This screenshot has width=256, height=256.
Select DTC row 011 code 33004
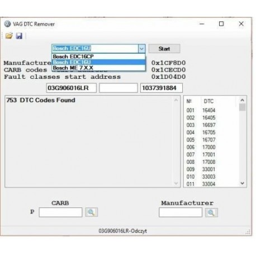211,184
